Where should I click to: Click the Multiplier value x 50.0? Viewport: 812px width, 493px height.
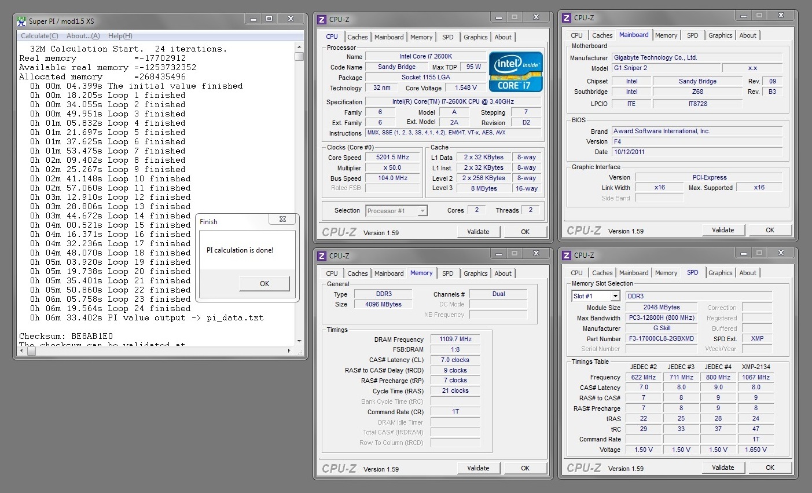coord(393,167)
